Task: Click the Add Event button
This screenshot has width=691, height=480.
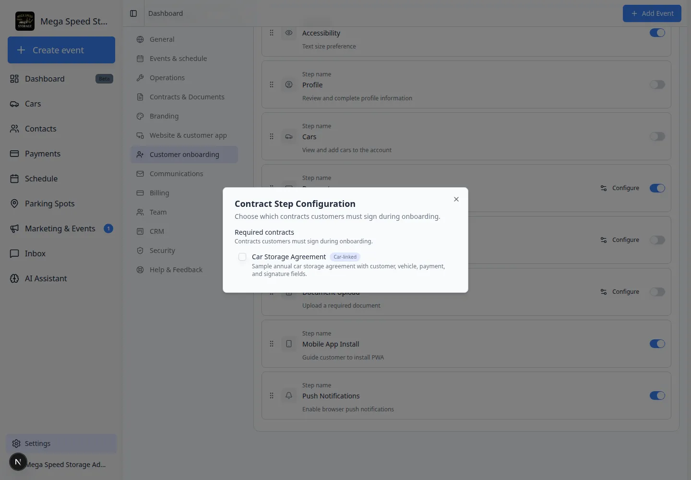Action: pos(652,13)
